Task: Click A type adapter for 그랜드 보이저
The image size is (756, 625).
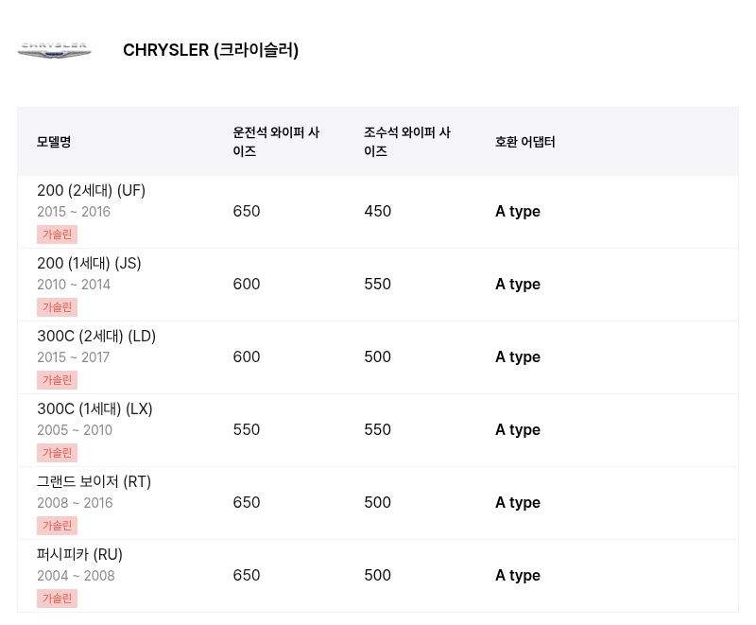Action: pos(518,502)
